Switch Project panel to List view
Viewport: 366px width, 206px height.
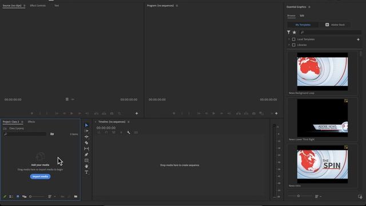(11, 196)
